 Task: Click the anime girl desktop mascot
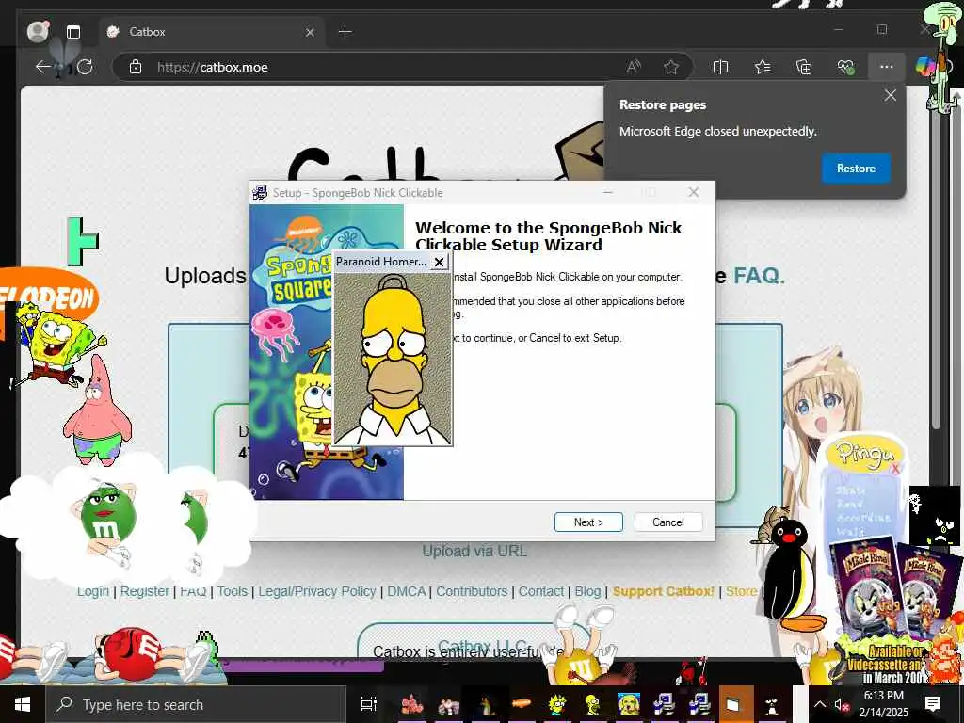pyautogui.click(x=821, y=406)
